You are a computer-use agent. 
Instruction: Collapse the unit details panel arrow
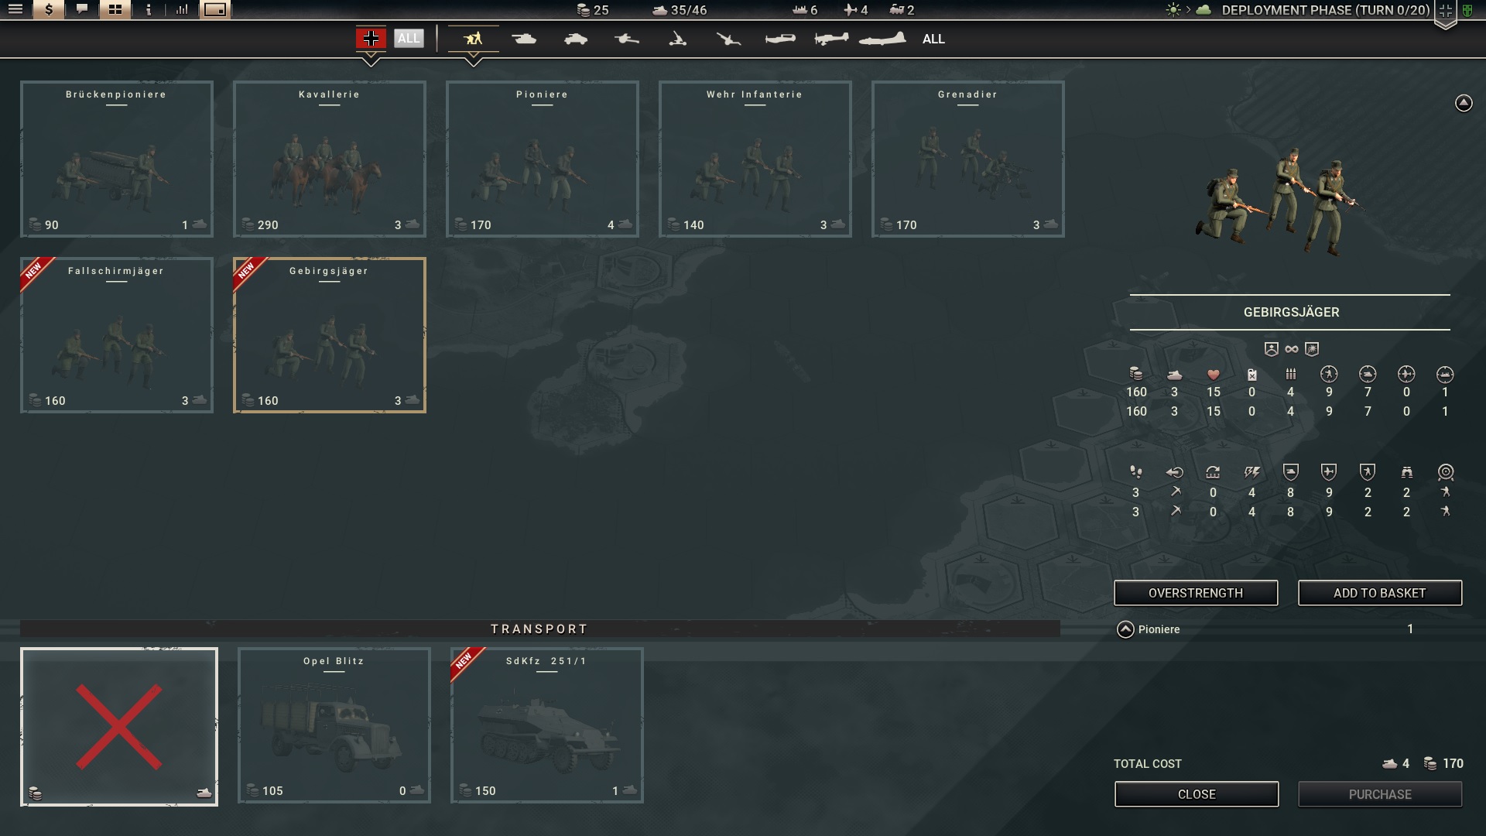coord(1464,103)
